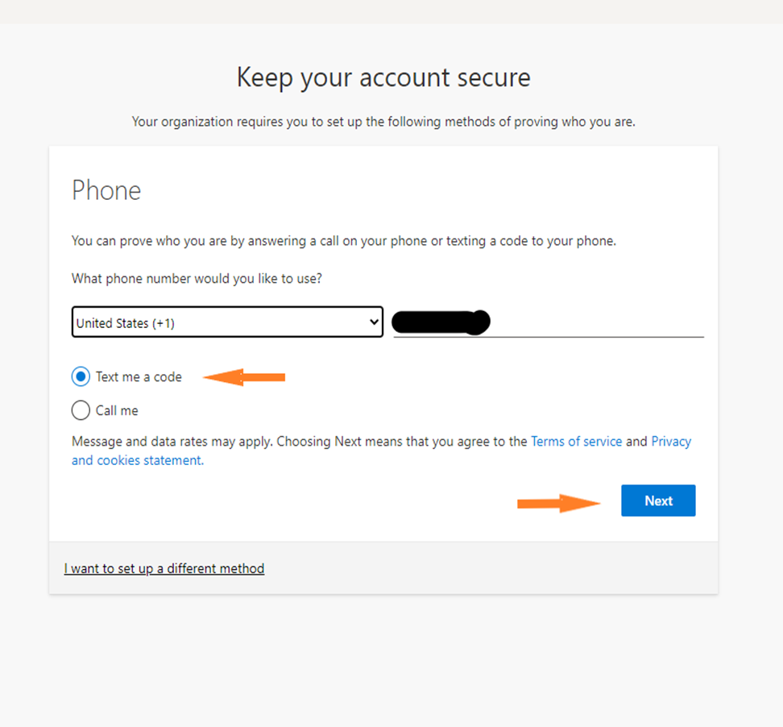The height and width of the screenshot is (727, 783).
Task: Click the phone number input field
Action: [548, 322]
